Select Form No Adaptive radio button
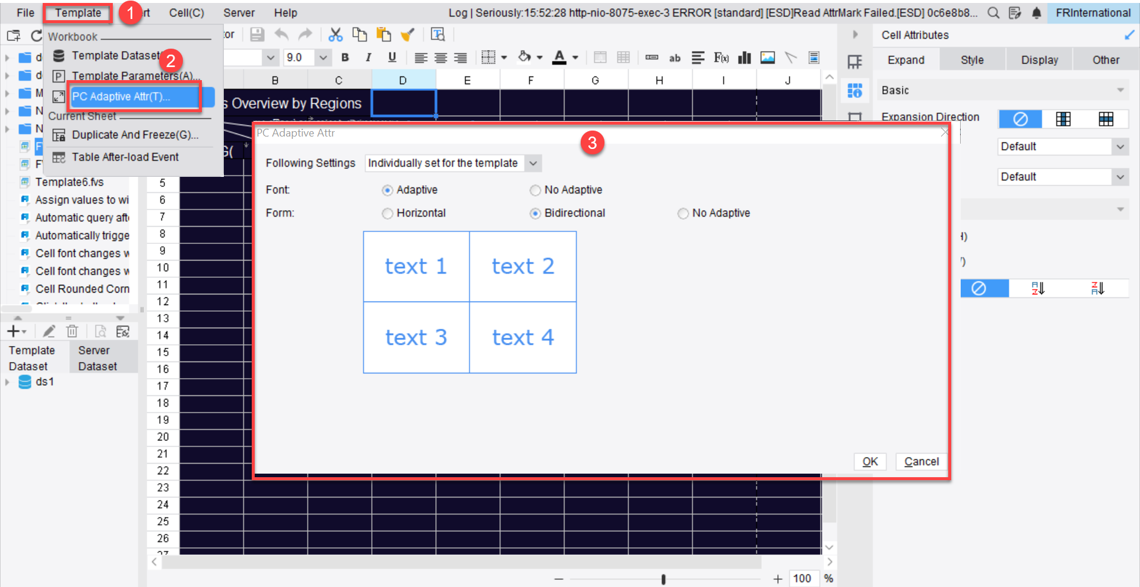Screen dimensions: 1140x587 click(x=683, y=213)
